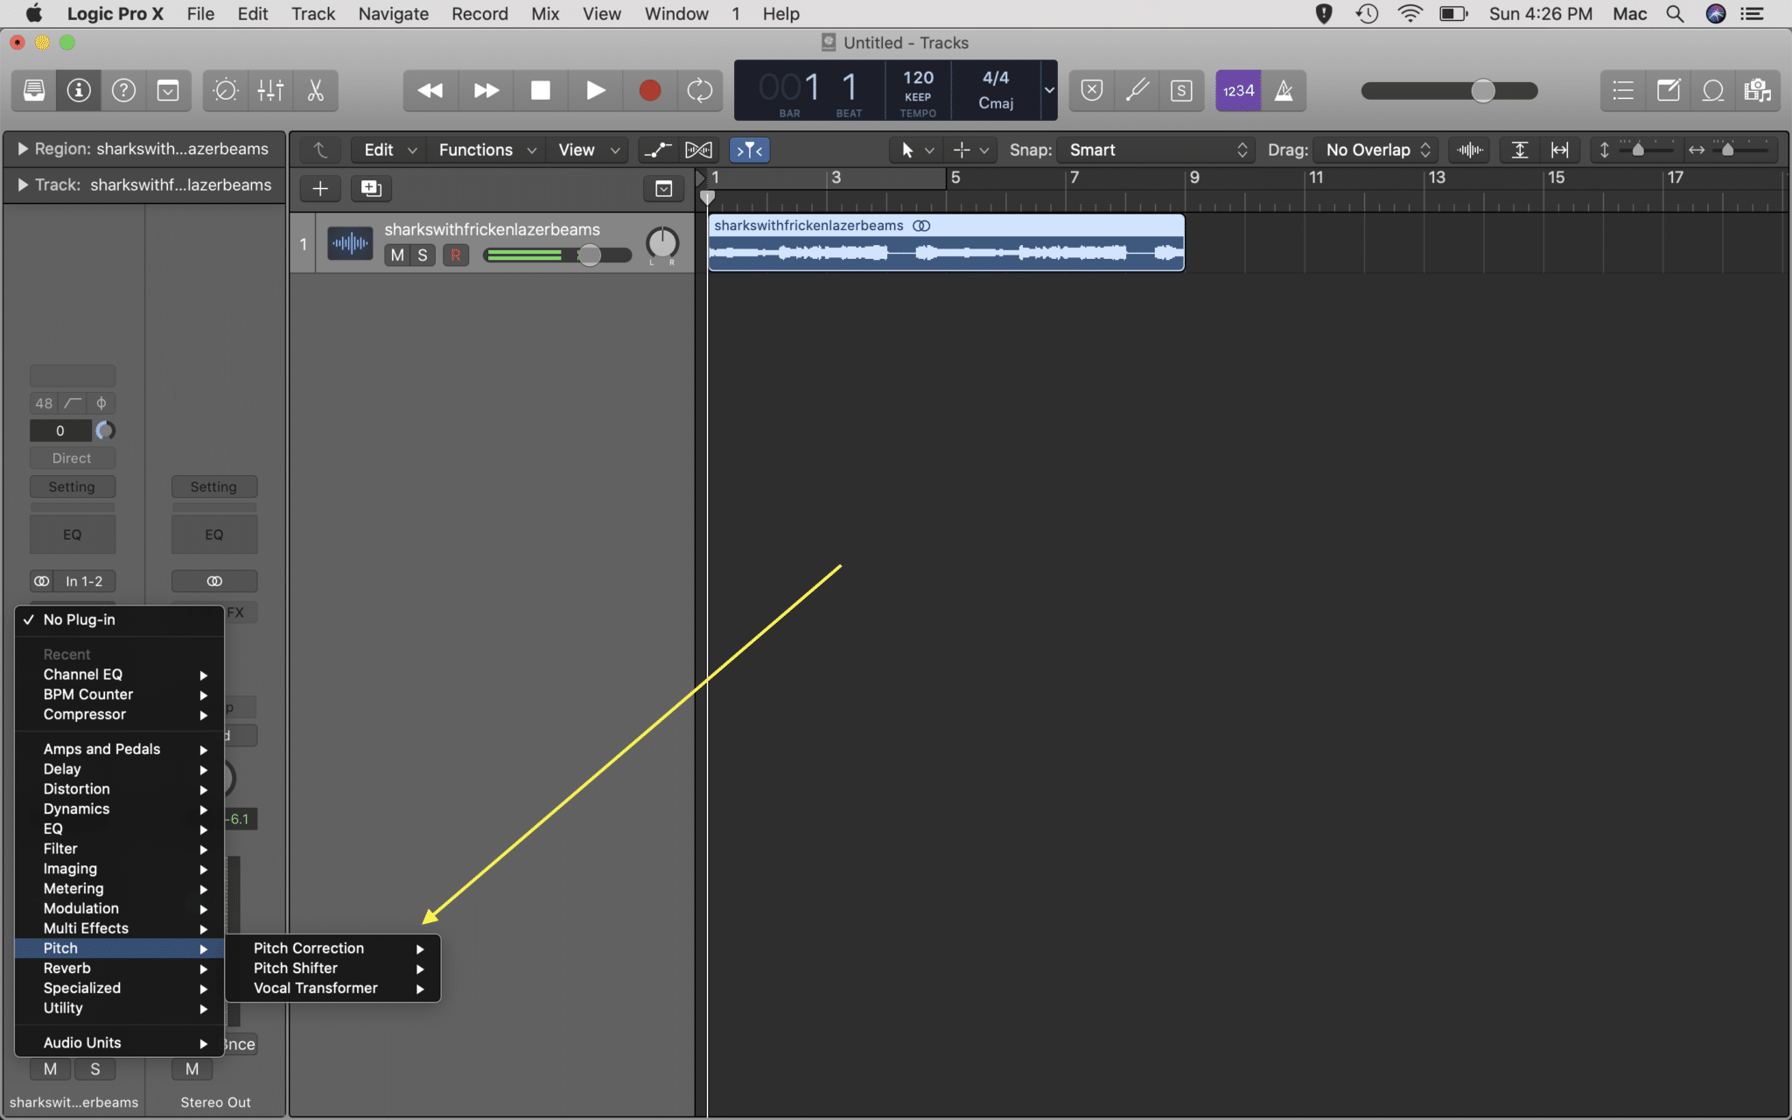Screen dimensions: 1792x1120
Task: Open the Pointer tool menu
Action: pyautogui.click(x=916, y=150)
